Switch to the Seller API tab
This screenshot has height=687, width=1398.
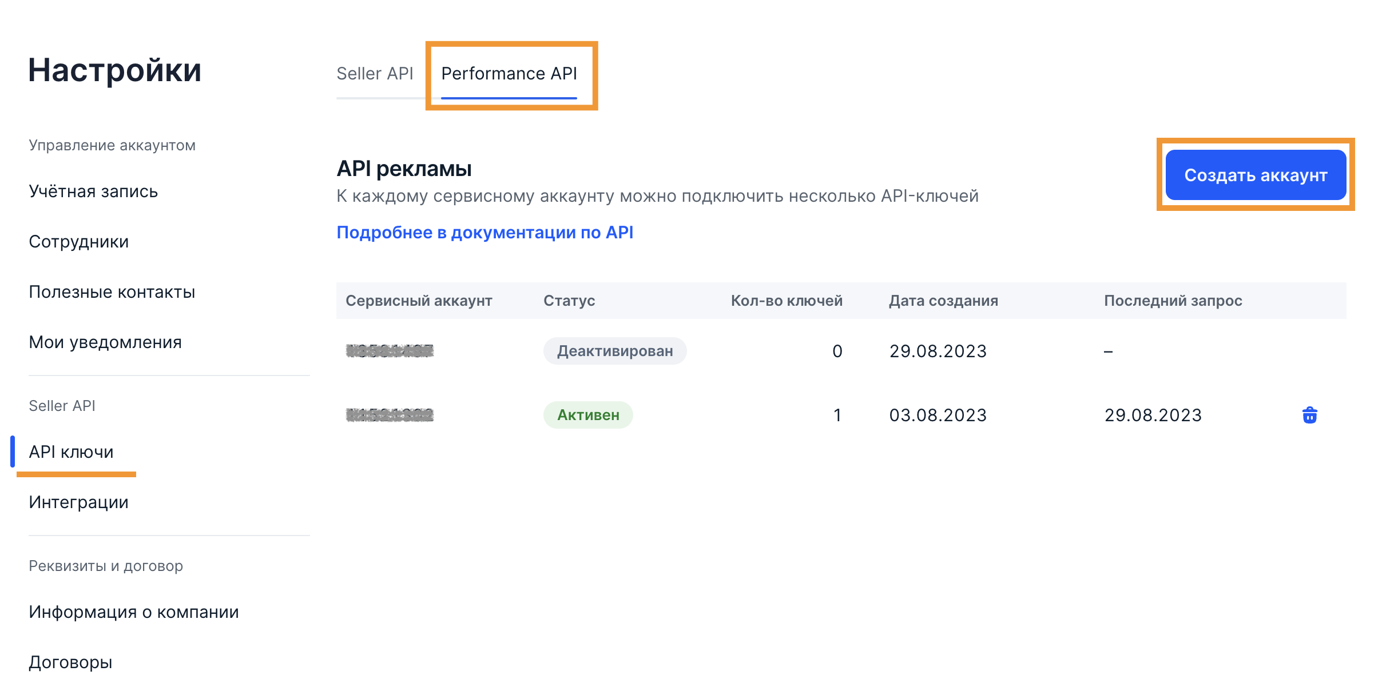point(375,74)
